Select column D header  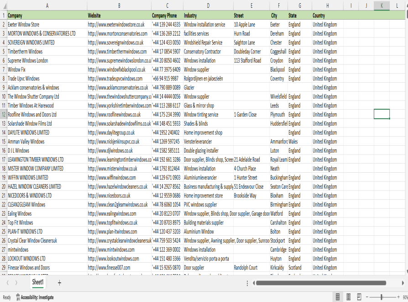point(208,5)
